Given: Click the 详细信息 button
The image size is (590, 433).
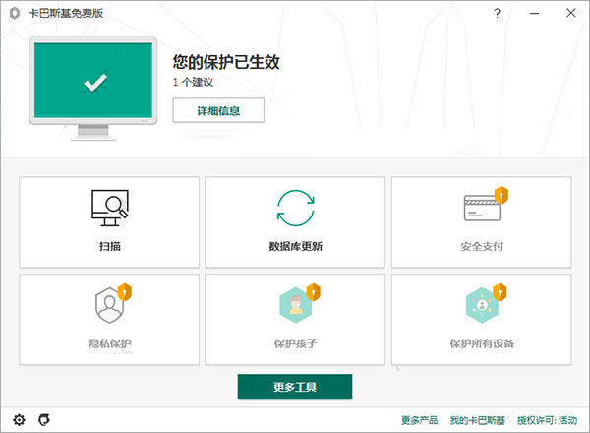Looking at the screenshot, I should point(218,110).
